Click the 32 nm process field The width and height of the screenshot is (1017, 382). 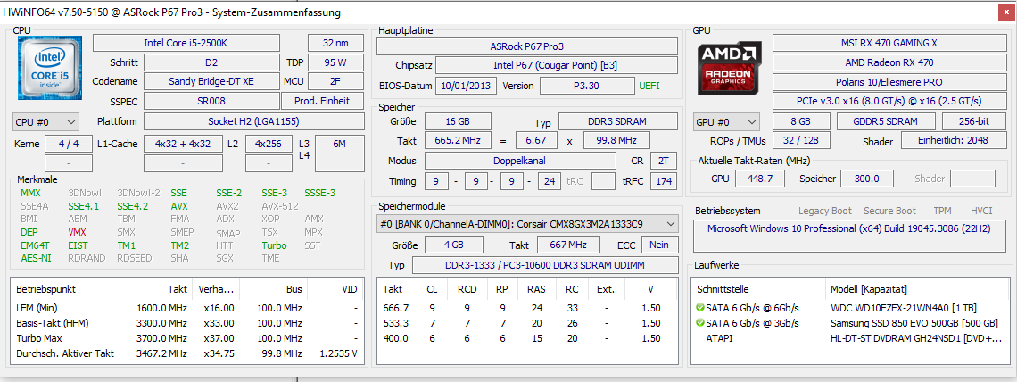[x=336, y=43]
